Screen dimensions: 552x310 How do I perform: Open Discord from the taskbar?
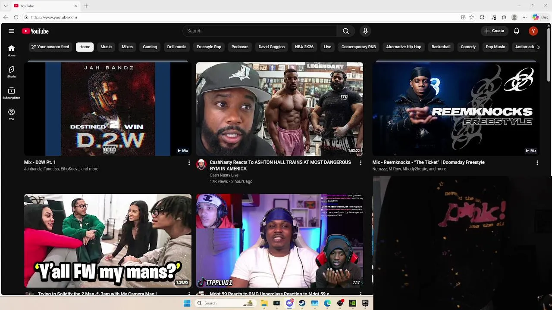290,303
